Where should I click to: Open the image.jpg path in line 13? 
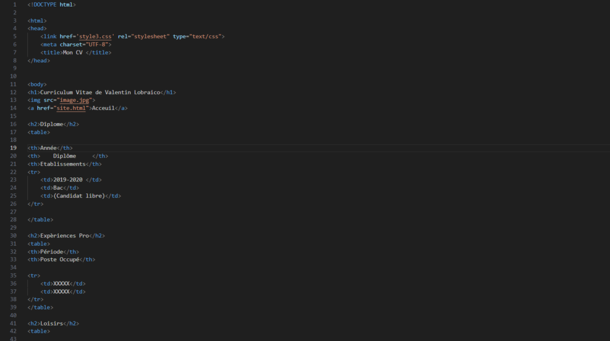(x=74, y=101)
